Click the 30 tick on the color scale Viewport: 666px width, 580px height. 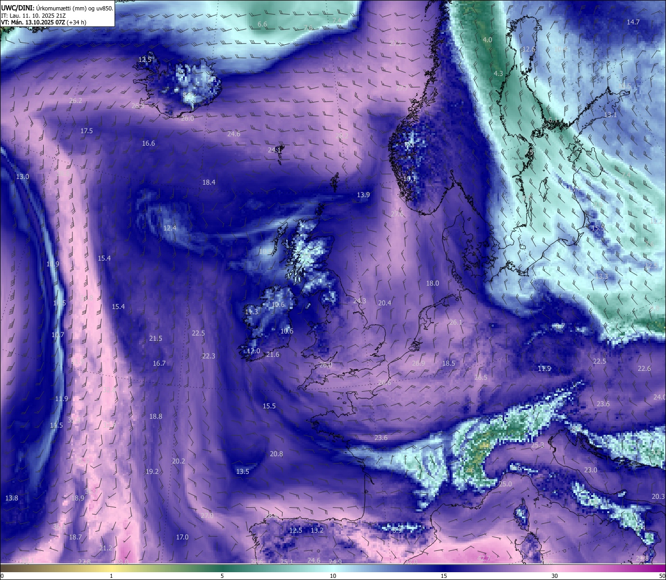point(555,576)
